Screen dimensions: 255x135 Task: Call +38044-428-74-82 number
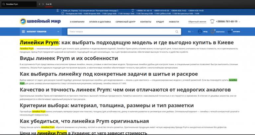click(178, 11)
